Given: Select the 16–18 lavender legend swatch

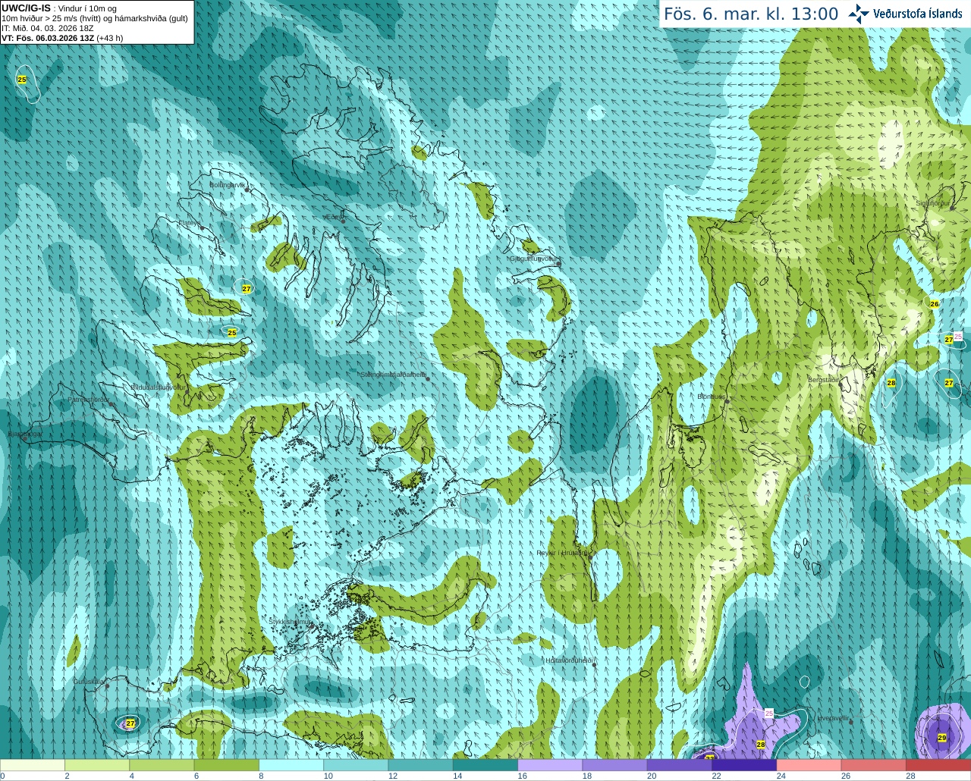Looking at the screenshot, I should [550, 765].
